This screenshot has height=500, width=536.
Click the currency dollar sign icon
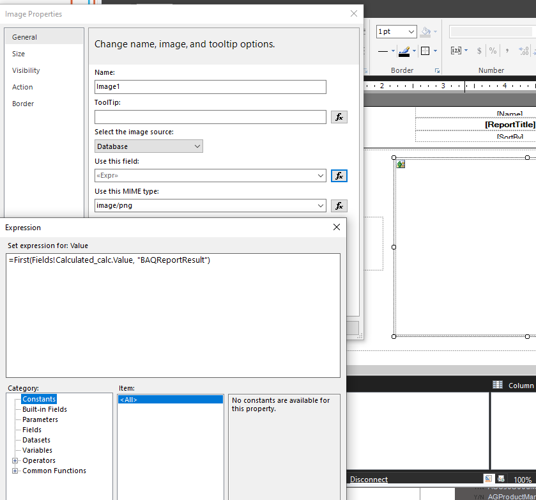479,51
